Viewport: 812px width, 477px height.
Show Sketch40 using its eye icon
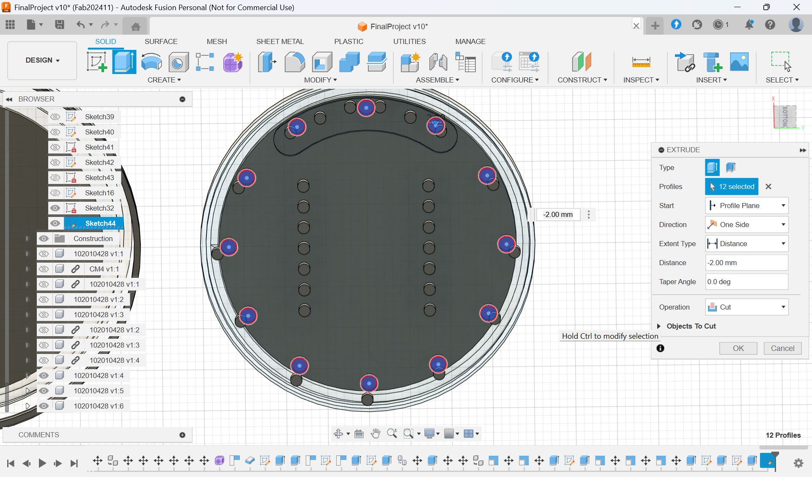(55, 132)
